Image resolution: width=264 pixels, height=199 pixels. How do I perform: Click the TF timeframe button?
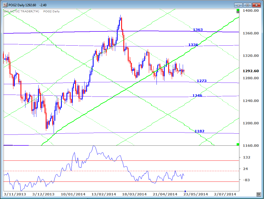pos(259,194)
